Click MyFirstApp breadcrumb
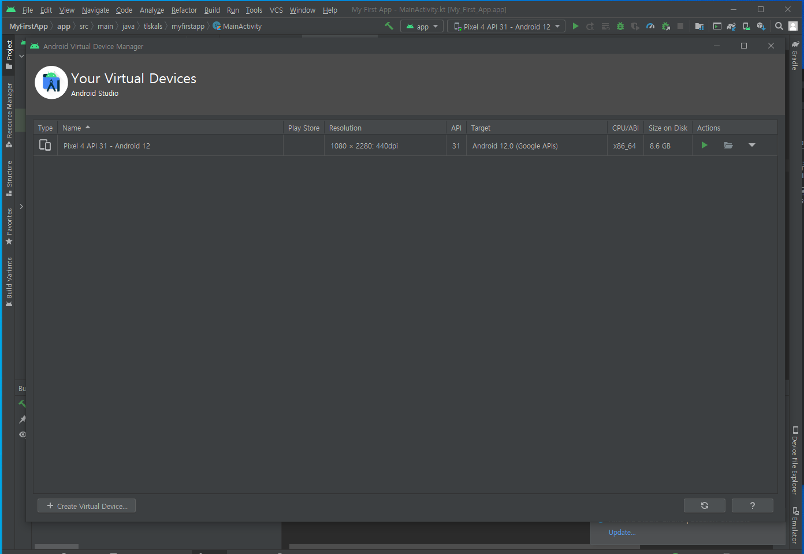 coord(28,26)
